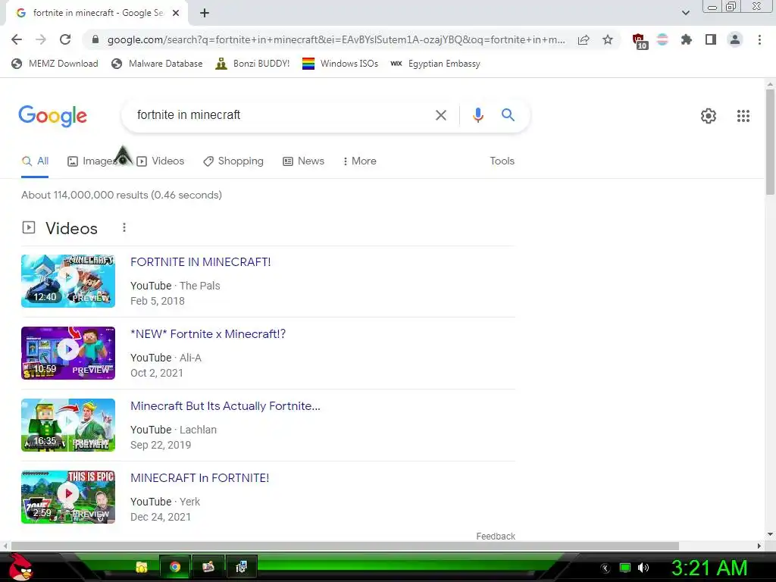Screen dimensions: 776x582
Task: Open the Malware Database bookmark
Action: [158, 64]
